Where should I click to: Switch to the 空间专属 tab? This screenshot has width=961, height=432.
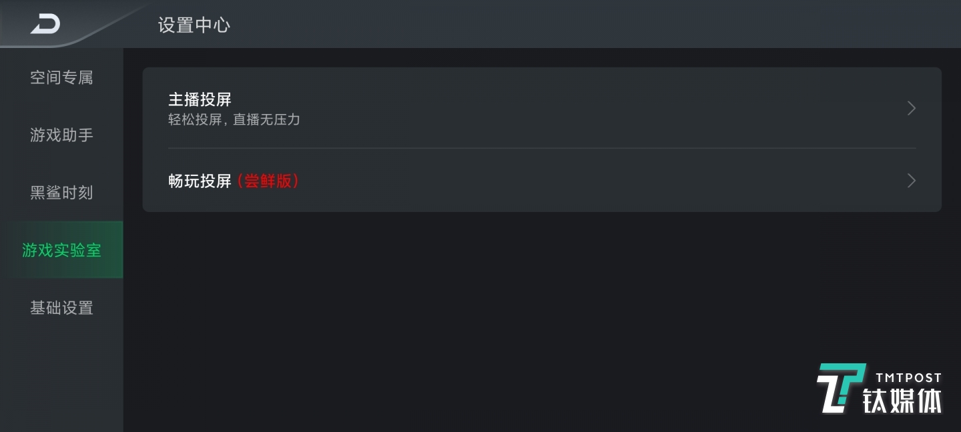coord(61,77)
